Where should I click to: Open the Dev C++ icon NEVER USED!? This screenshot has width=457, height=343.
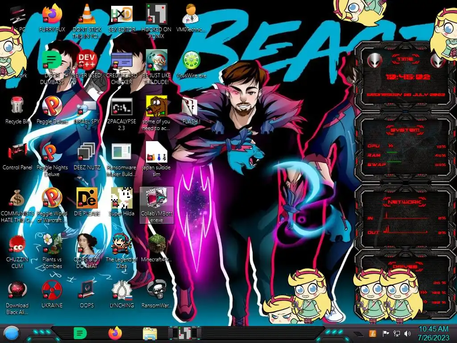(87, 64)
